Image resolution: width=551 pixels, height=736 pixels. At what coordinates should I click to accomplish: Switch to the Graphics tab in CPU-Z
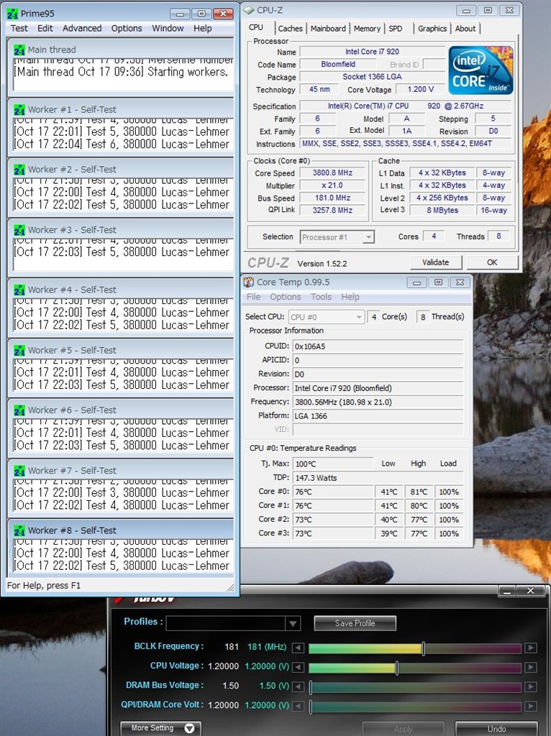pos(432,29)
